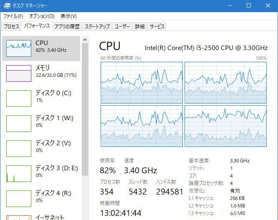Switch to the 詳細 tab
Screen dimensions: 278x220
[x=140, y=26]
